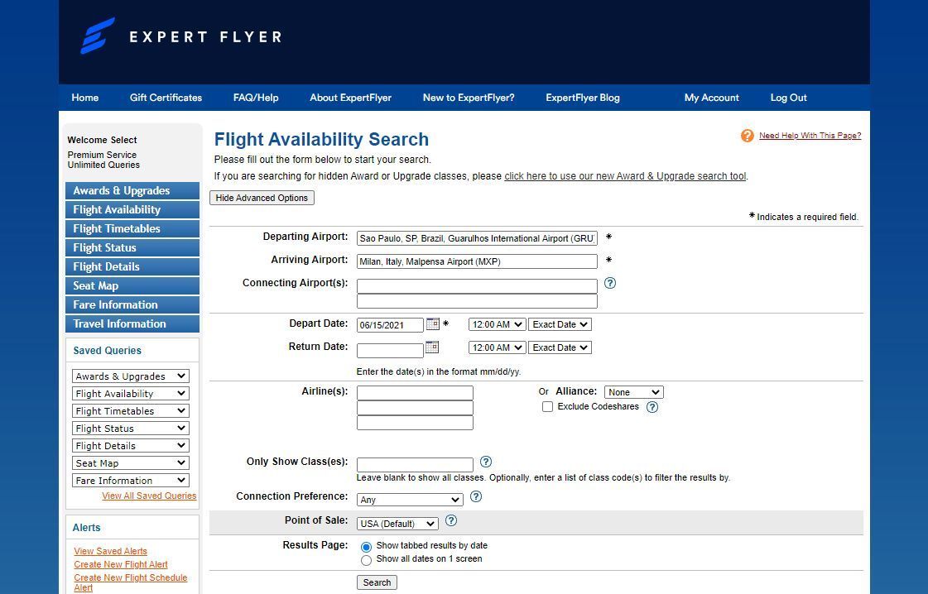Go to Home in the navigation bar
Image resolution: width=928 pixels, height=594 pixels.
coord(85,98)
